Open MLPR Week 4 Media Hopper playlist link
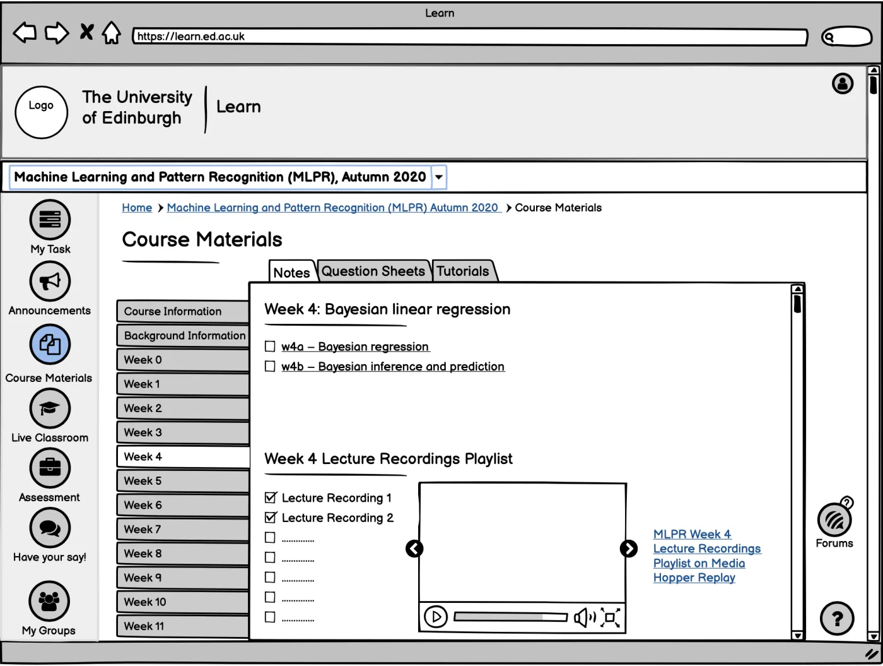883x666 pixels. [x=707, y=556]
